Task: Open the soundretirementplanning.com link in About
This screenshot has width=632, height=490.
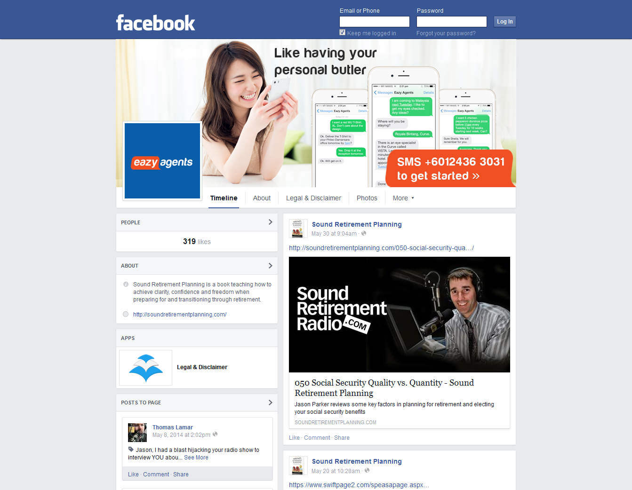Action: [180, 315]
